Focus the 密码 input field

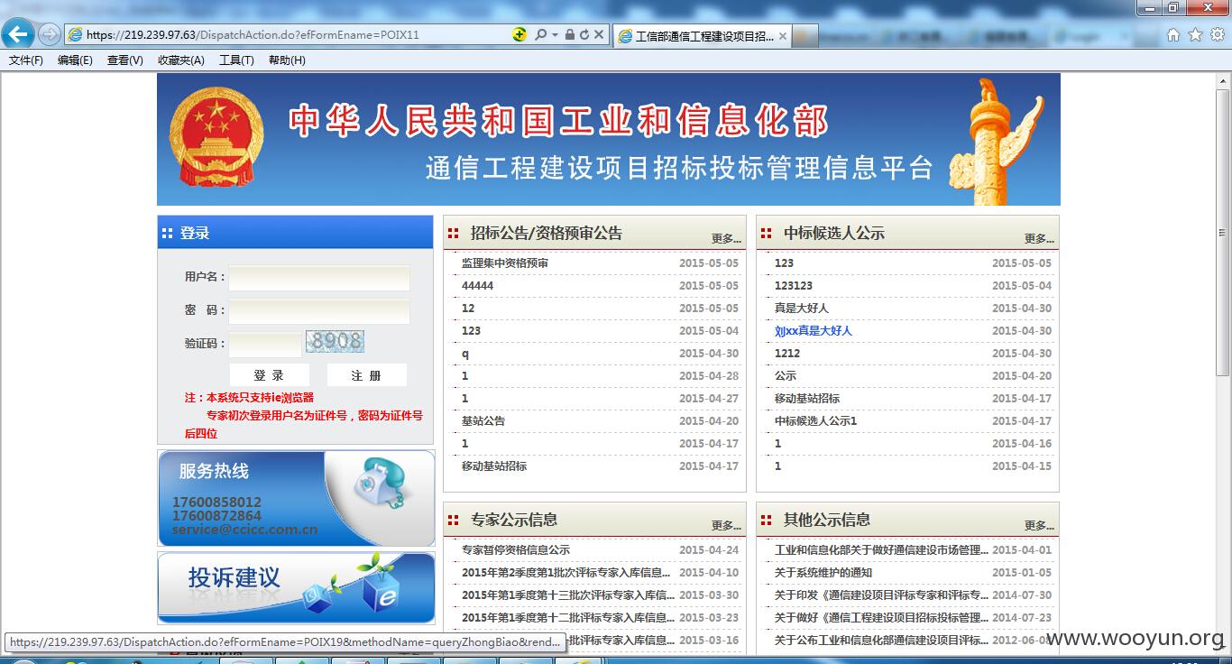point(318,311)
